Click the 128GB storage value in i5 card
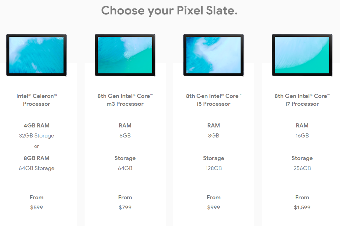 214,168
